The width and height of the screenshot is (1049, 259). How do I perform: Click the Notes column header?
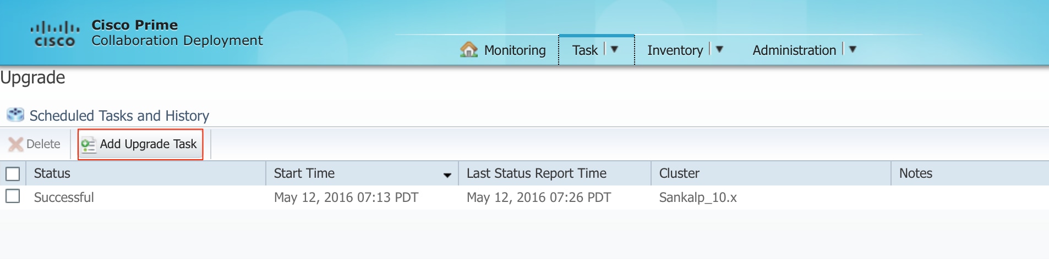[970, 173]
